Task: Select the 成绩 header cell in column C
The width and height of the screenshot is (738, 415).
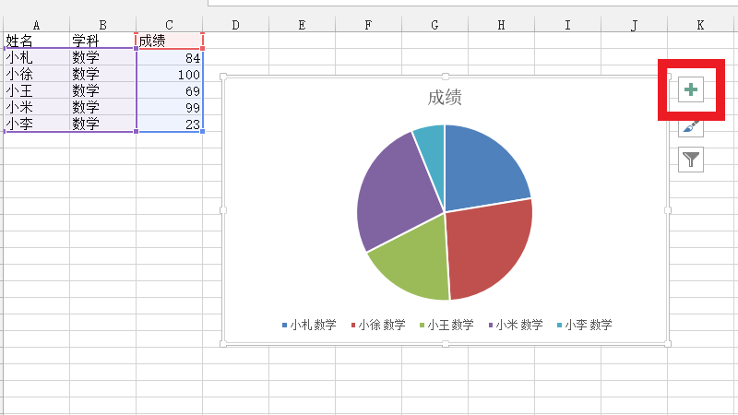Action: click(x=170, y=41)
